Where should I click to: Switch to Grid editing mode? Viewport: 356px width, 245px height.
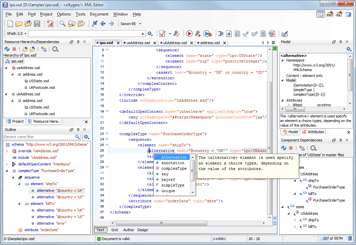tap(114, 230)
